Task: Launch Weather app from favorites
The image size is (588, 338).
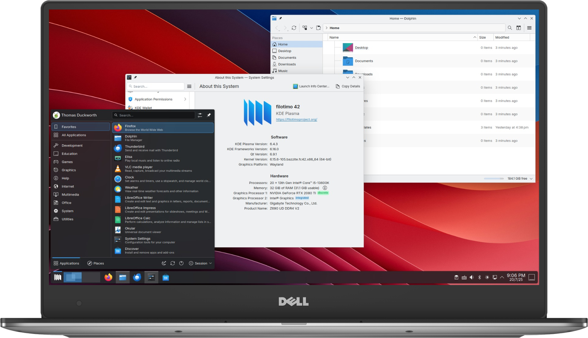Action: coord(163,189)
